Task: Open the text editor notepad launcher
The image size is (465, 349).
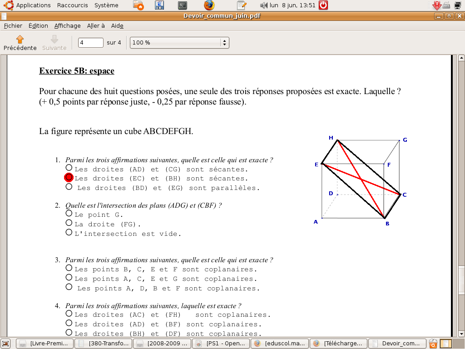Action: click(242, 5)
